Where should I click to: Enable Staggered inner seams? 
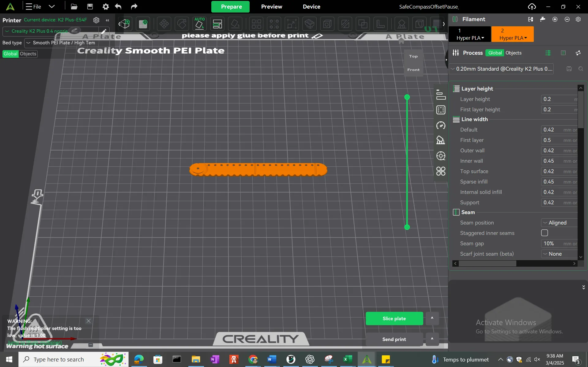tap(545, 233)
